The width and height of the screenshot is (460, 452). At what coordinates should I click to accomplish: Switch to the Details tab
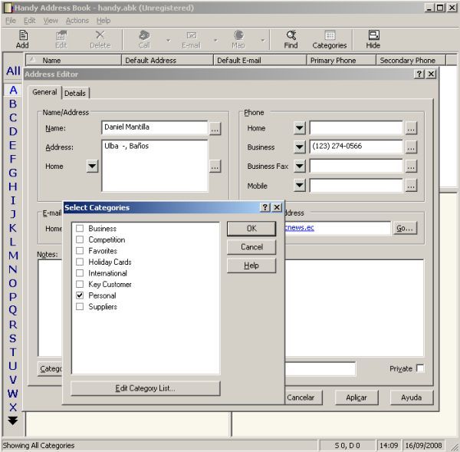[75, 93]
